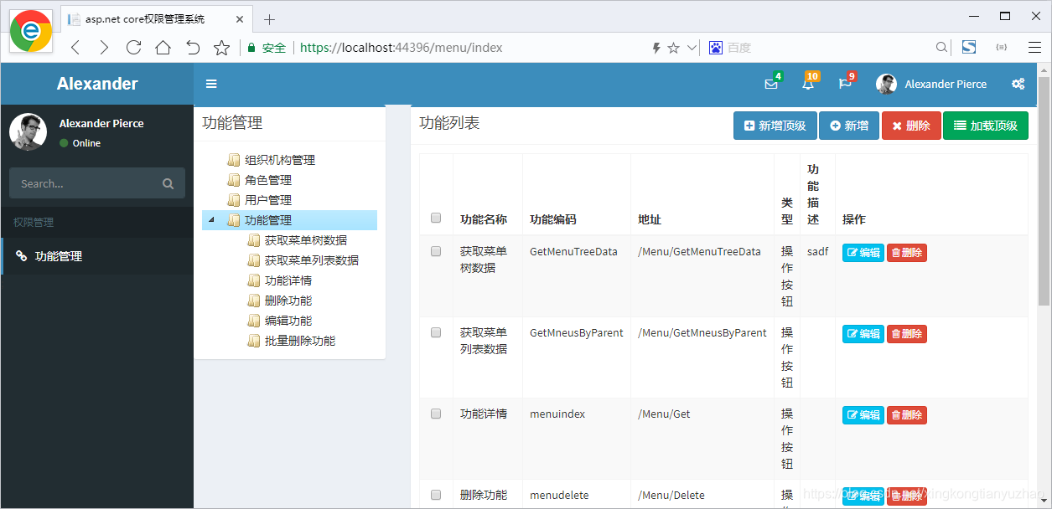This screenshot has height=509, width=1052.
Task: Collapse the 功能管理 tree node
Action: (x=211, y=219)
